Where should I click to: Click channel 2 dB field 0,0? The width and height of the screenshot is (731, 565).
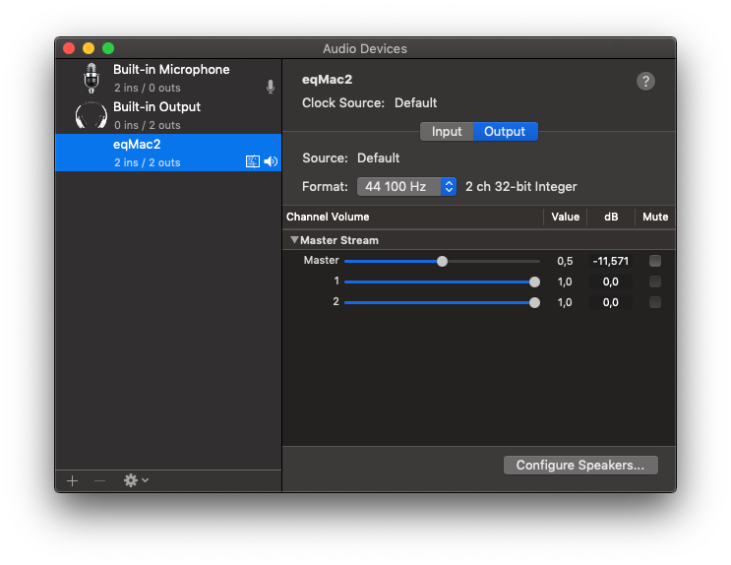click(611, 302)
